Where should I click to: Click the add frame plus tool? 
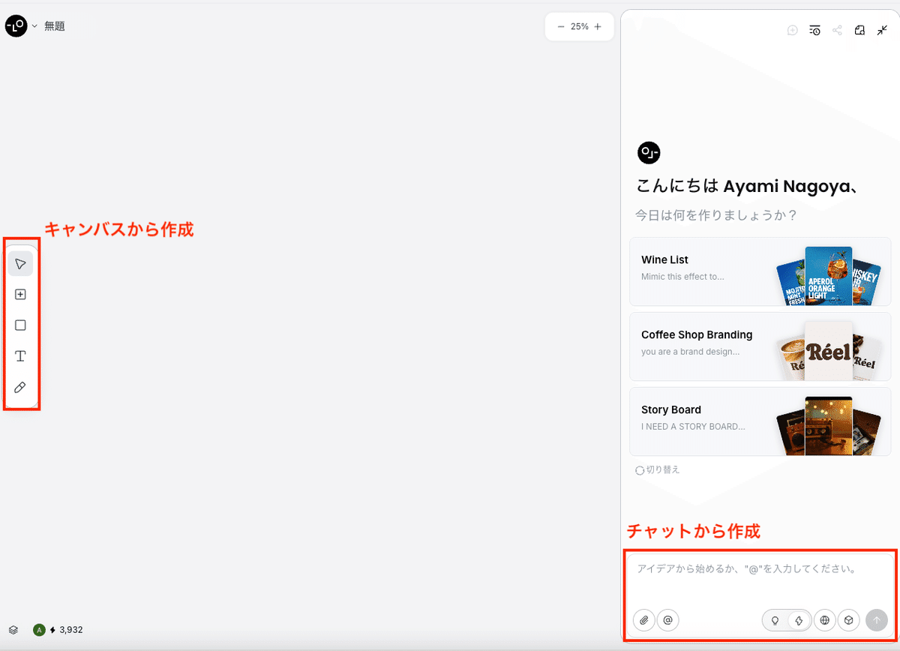(x=21, y=295)
